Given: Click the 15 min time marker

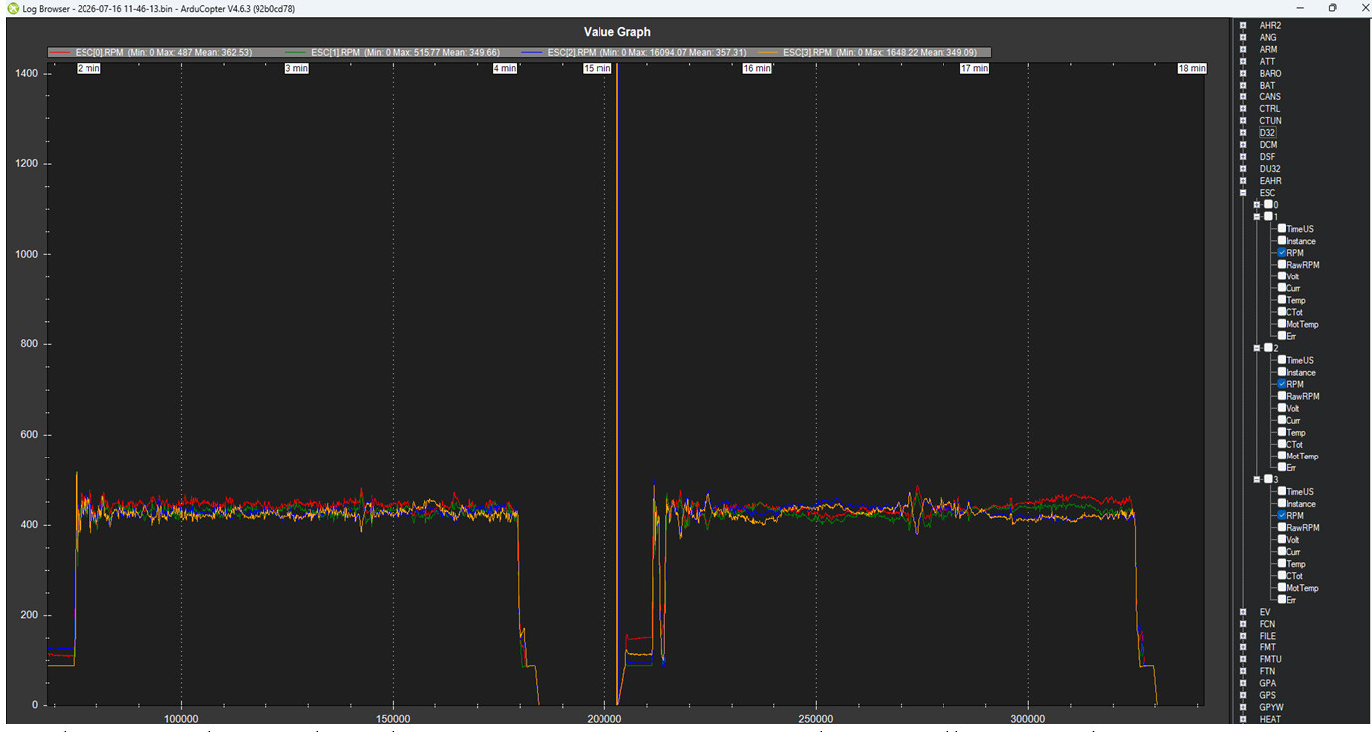Looking at the screenshot, I should [x=597, y=69].
